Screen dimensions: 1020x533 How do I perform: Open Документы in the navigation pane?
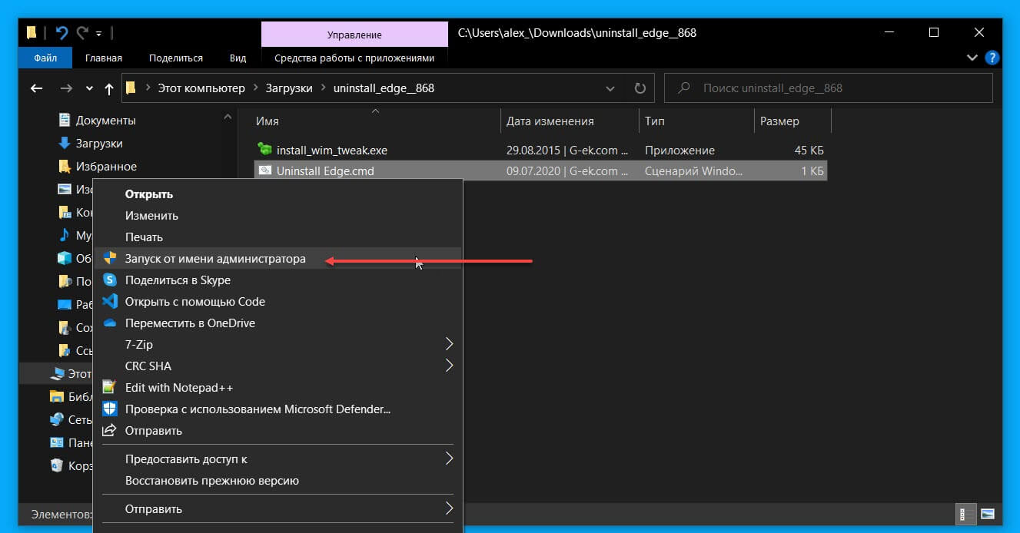click(105, 121)
